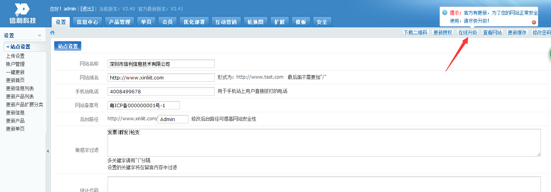Viewport: 551px width, 192px height.
Task: Click inside the 敏感字过滤 text area
Action: point(323,143)
